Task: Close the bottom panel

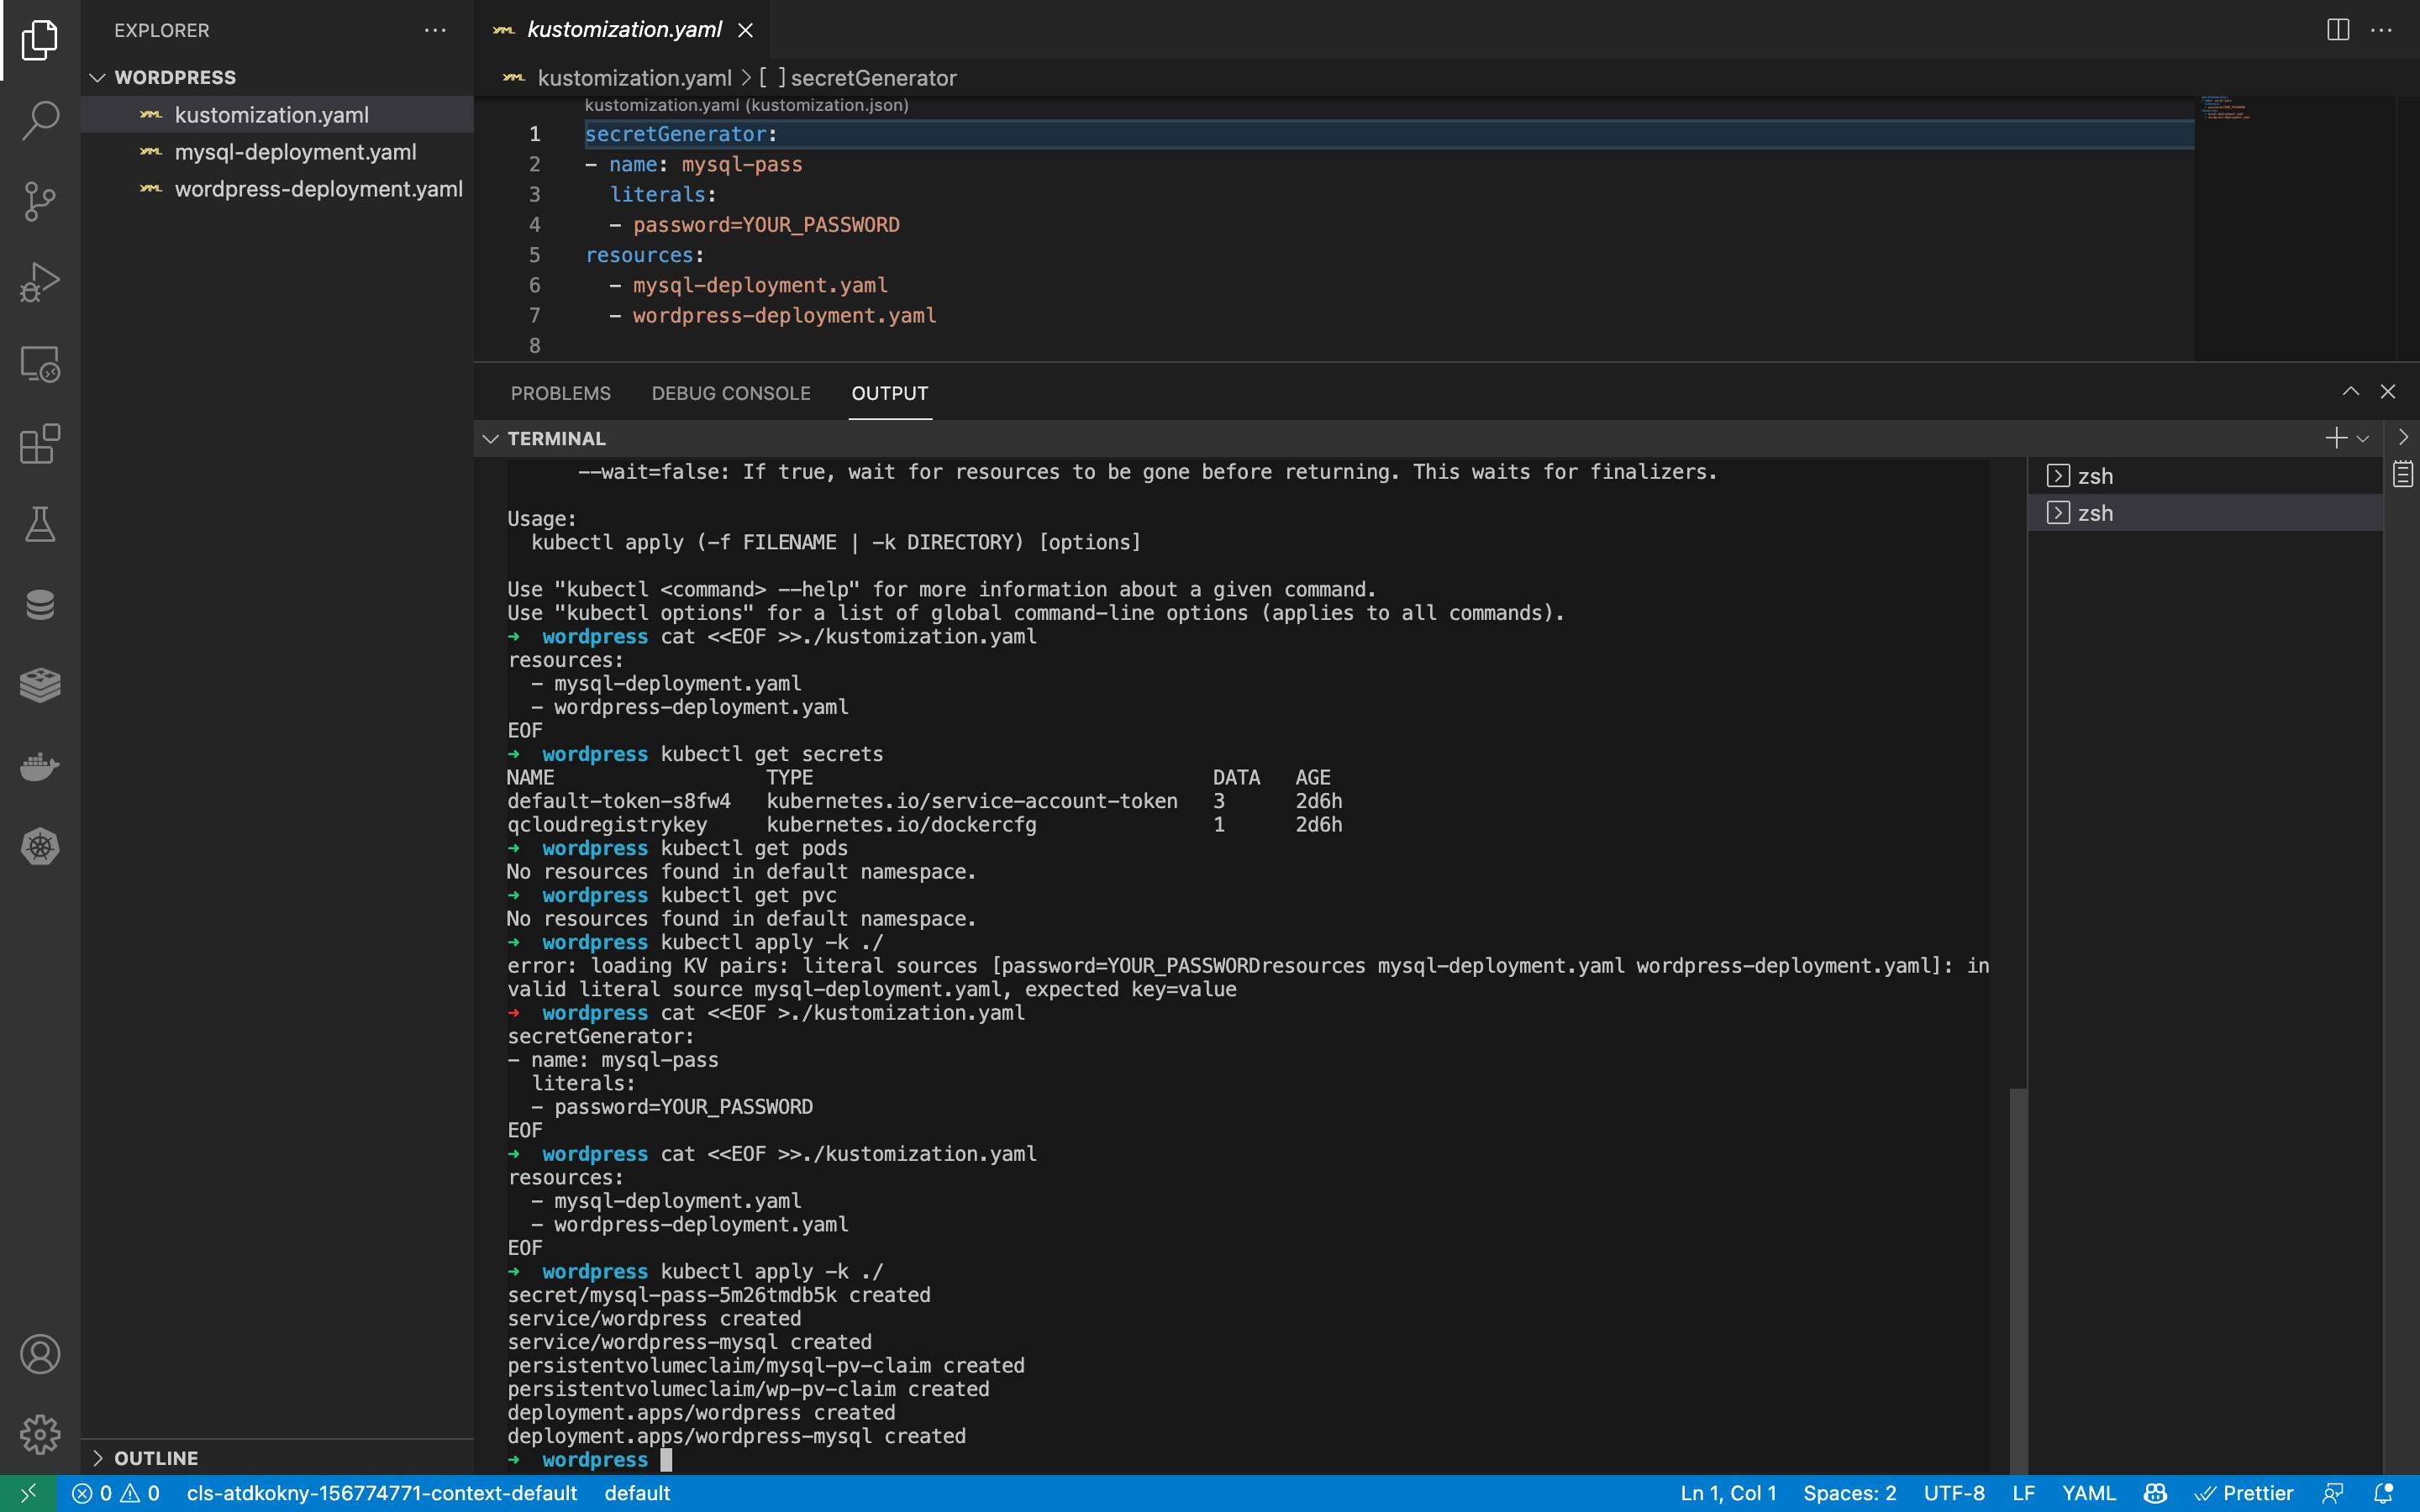Action: point(2388,392)
